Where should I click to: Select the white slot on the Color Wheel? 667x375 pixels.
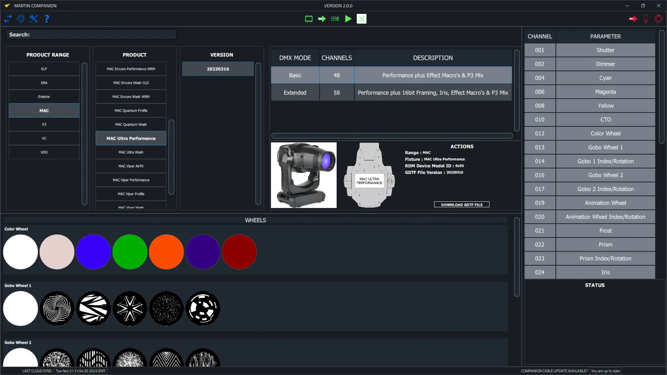point(21,252)
